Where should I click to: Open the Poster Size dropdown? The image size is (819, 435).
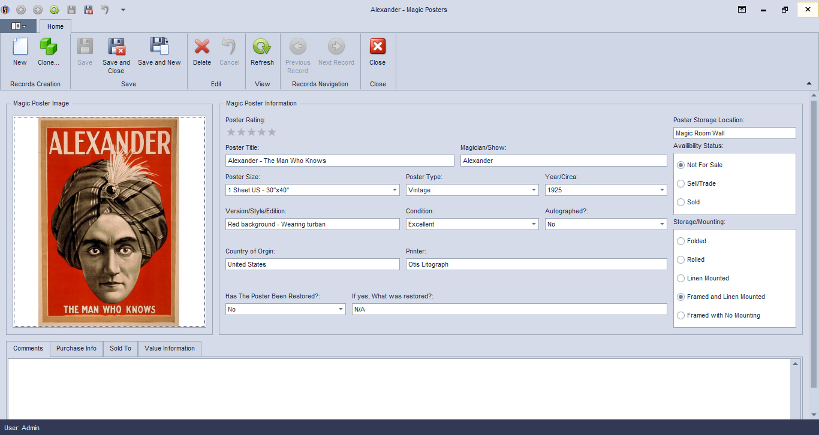(395, 190)
